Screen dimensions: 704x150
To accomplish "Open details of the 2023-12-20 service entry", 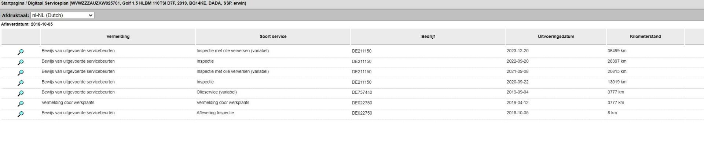I will 21,52.
